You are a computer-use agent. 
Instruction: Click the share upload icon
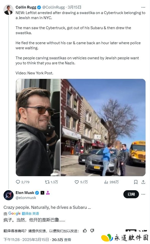pyautogui.click(x=143, y=182)
